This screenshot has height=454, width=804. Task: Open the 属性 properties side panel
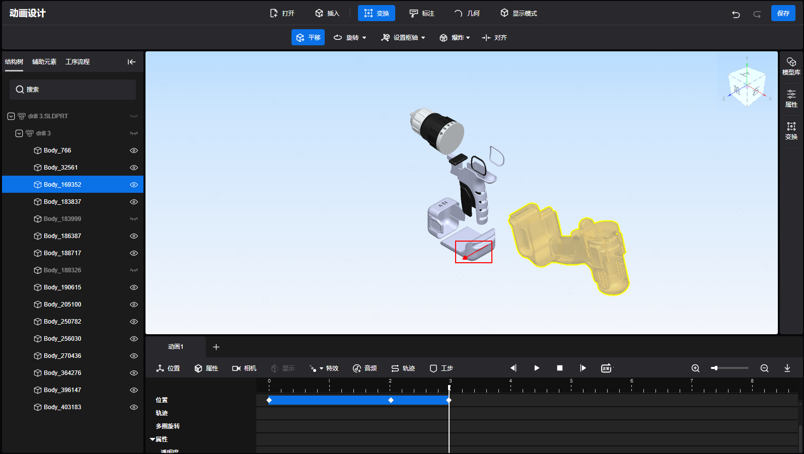(x=791, y=98)
